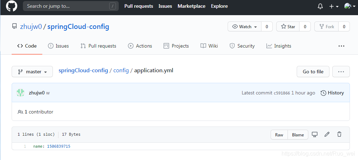The width and height of the screenshot is (358, 160).
Task: Click the Fork button
Action: coord(327,26)
